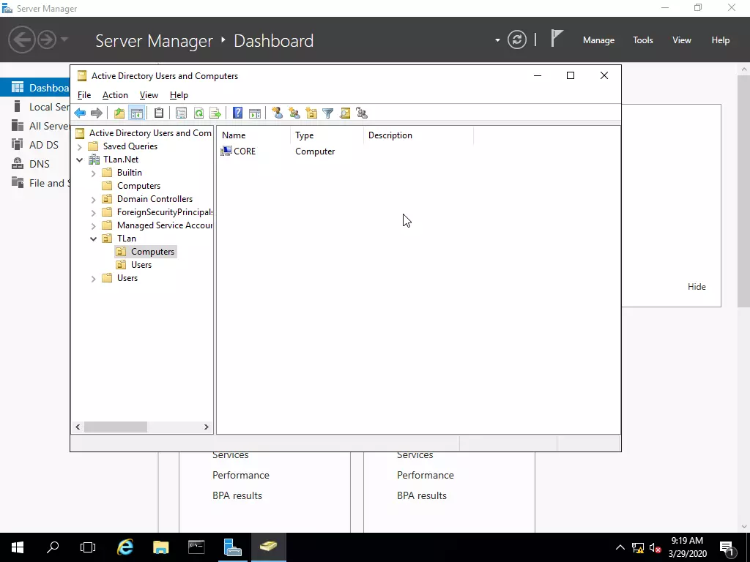Create a new group with the two-people icon
The height and width of the screenshot is (562, 750).
pyautogui.click(x=294, y=113)
